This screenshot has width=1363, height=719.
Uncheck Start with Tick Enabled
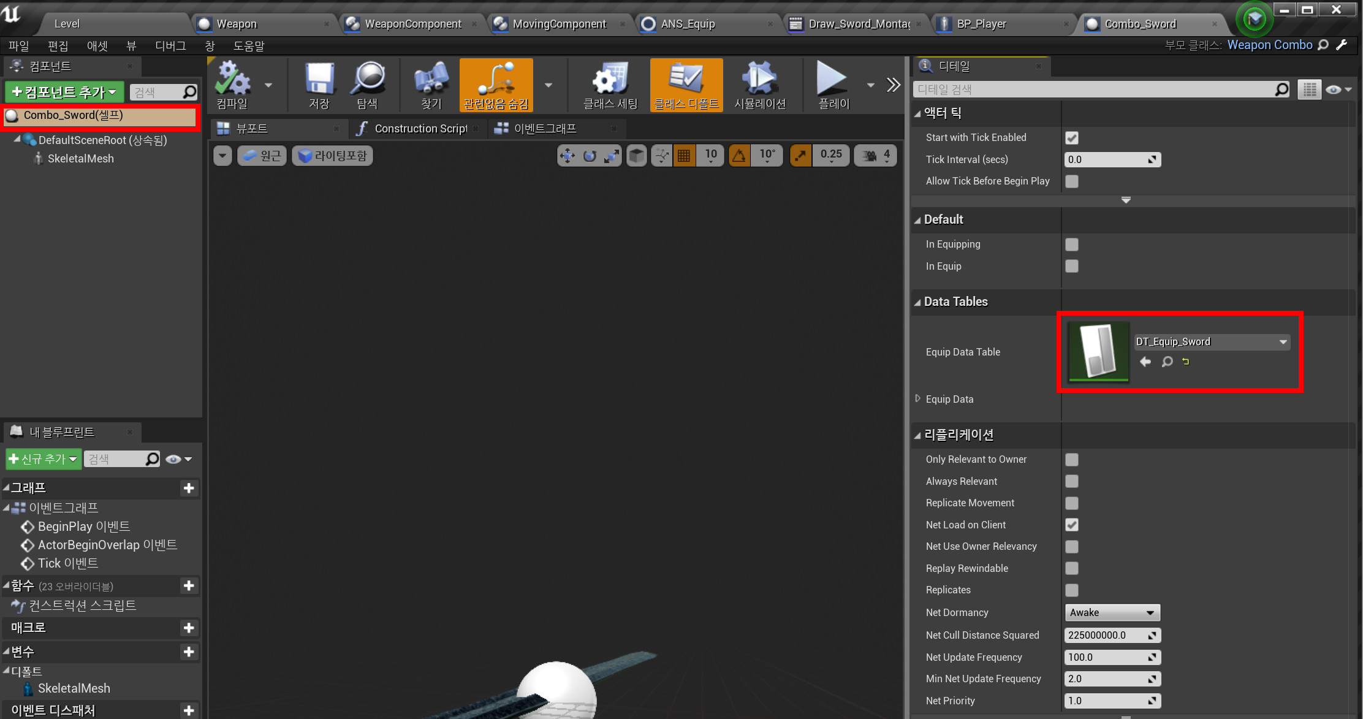[x=1071, y=138]
